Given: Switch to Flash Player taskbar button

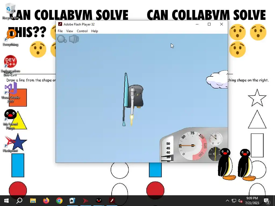Looking at the screenshot, I should tap(112, 201).
